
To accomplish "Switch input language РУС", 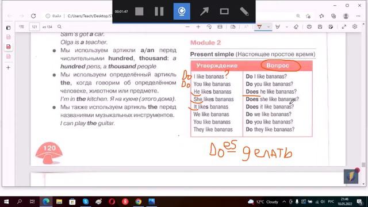I will coord(331,202).
